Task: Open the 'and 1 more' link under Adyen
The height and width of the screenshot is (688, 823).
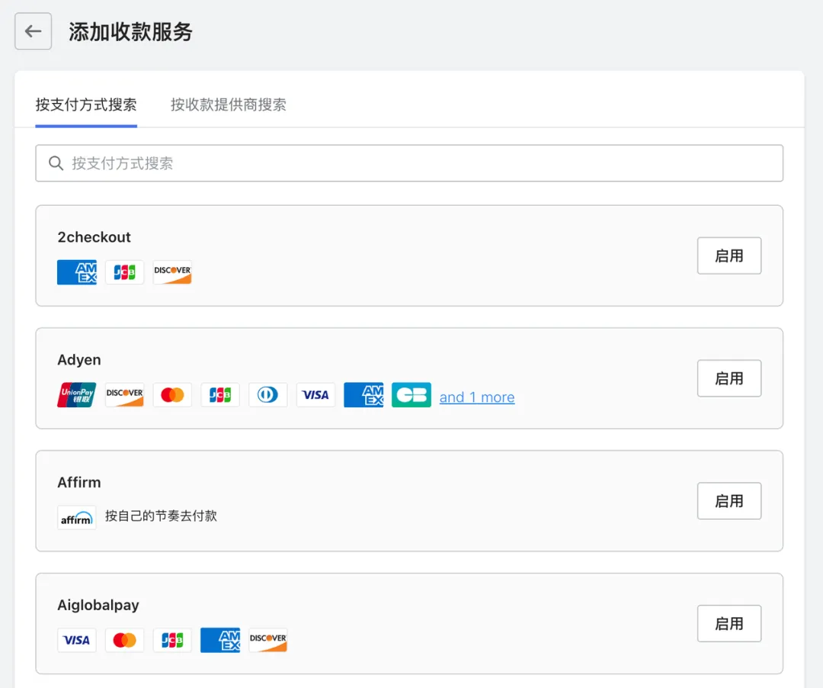Action: (x=477, y=397)
